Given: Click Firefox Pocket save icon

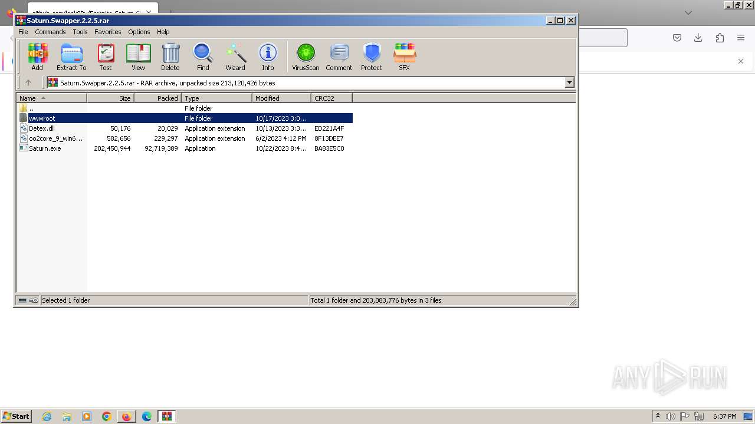Looking at the screenshot, I should tap(677, 38).
